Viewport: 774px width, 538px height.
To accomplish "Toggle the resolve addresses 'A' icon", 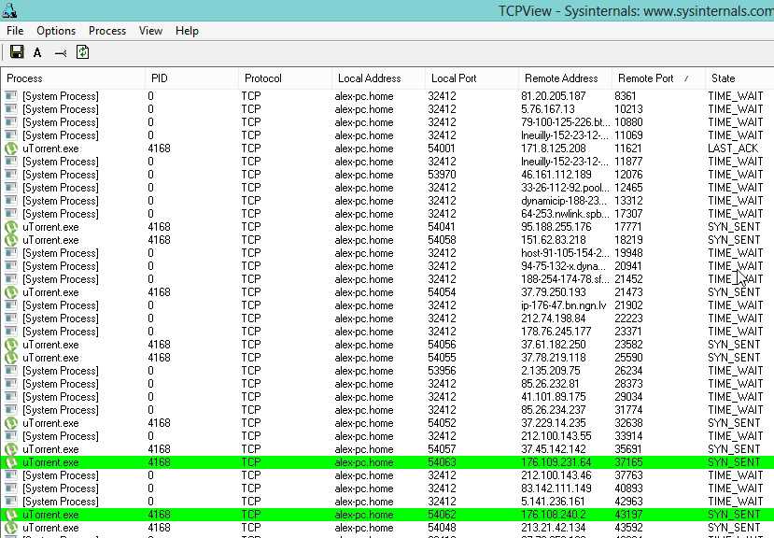I will (37, 53).
